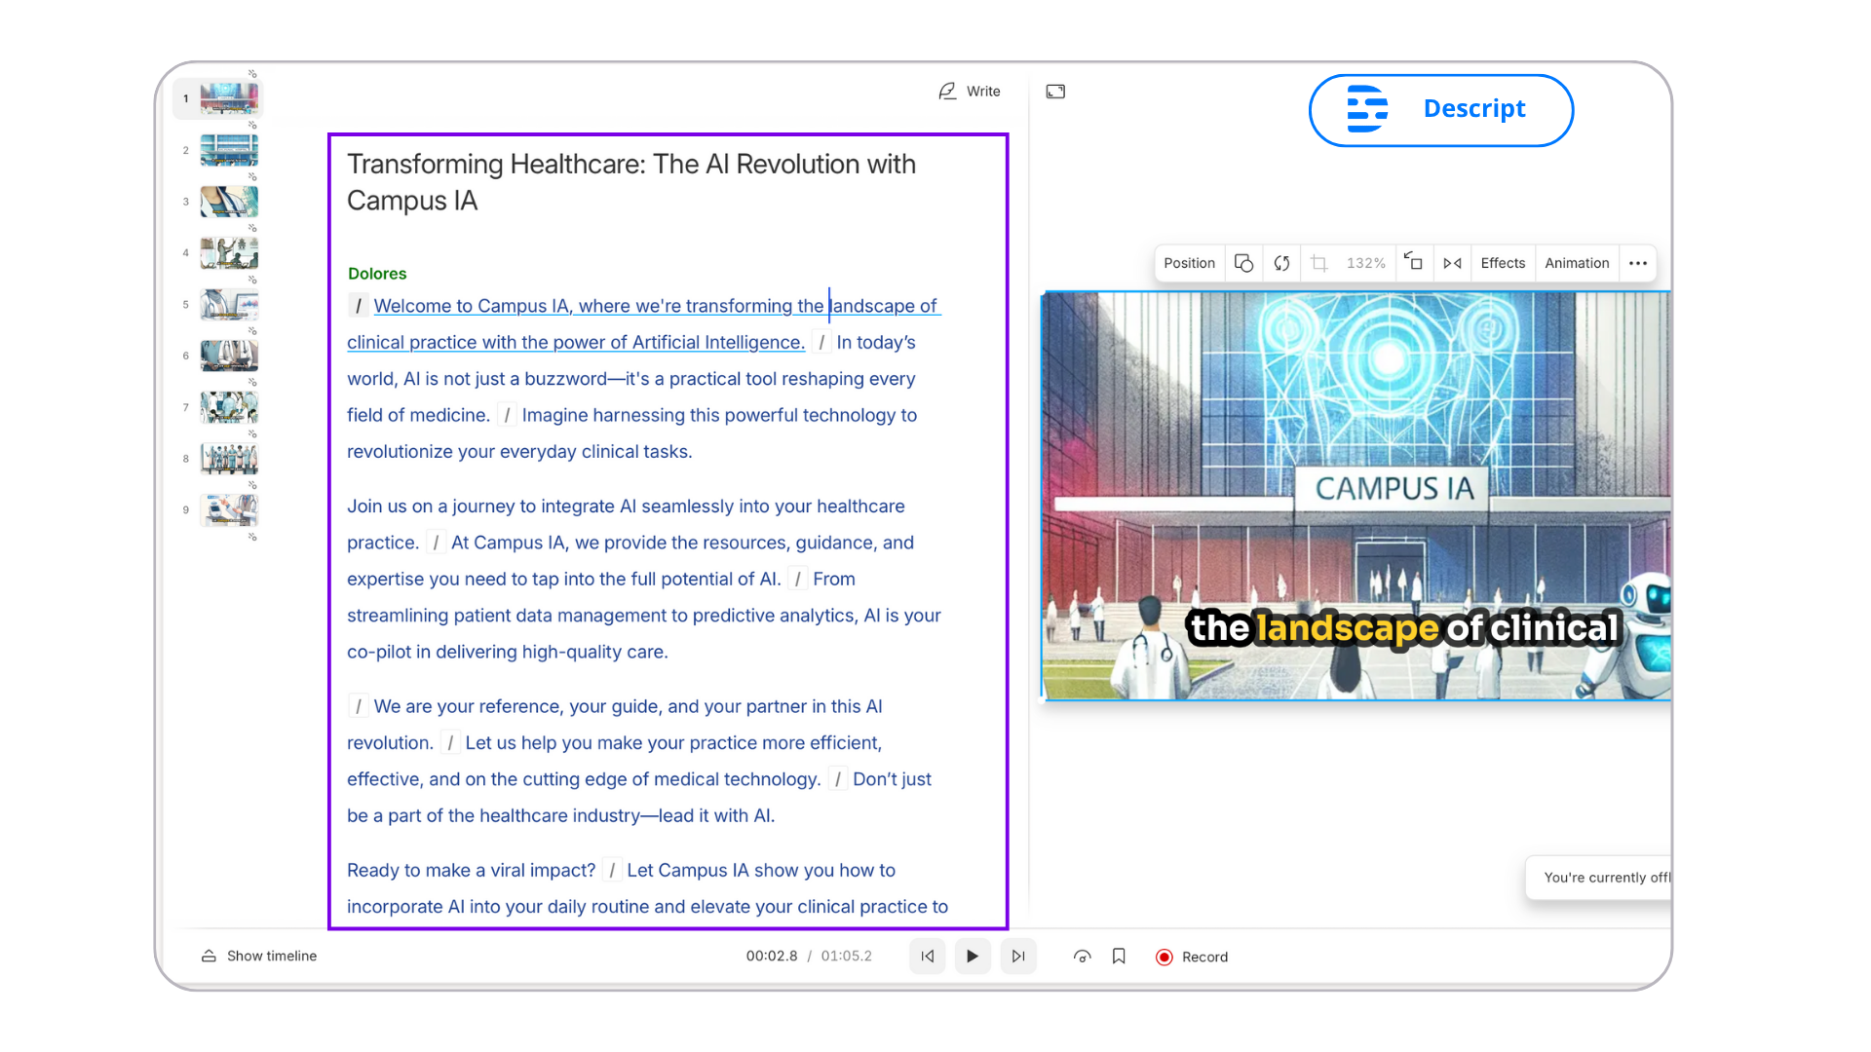Open the Position settings

point(1189,263)
